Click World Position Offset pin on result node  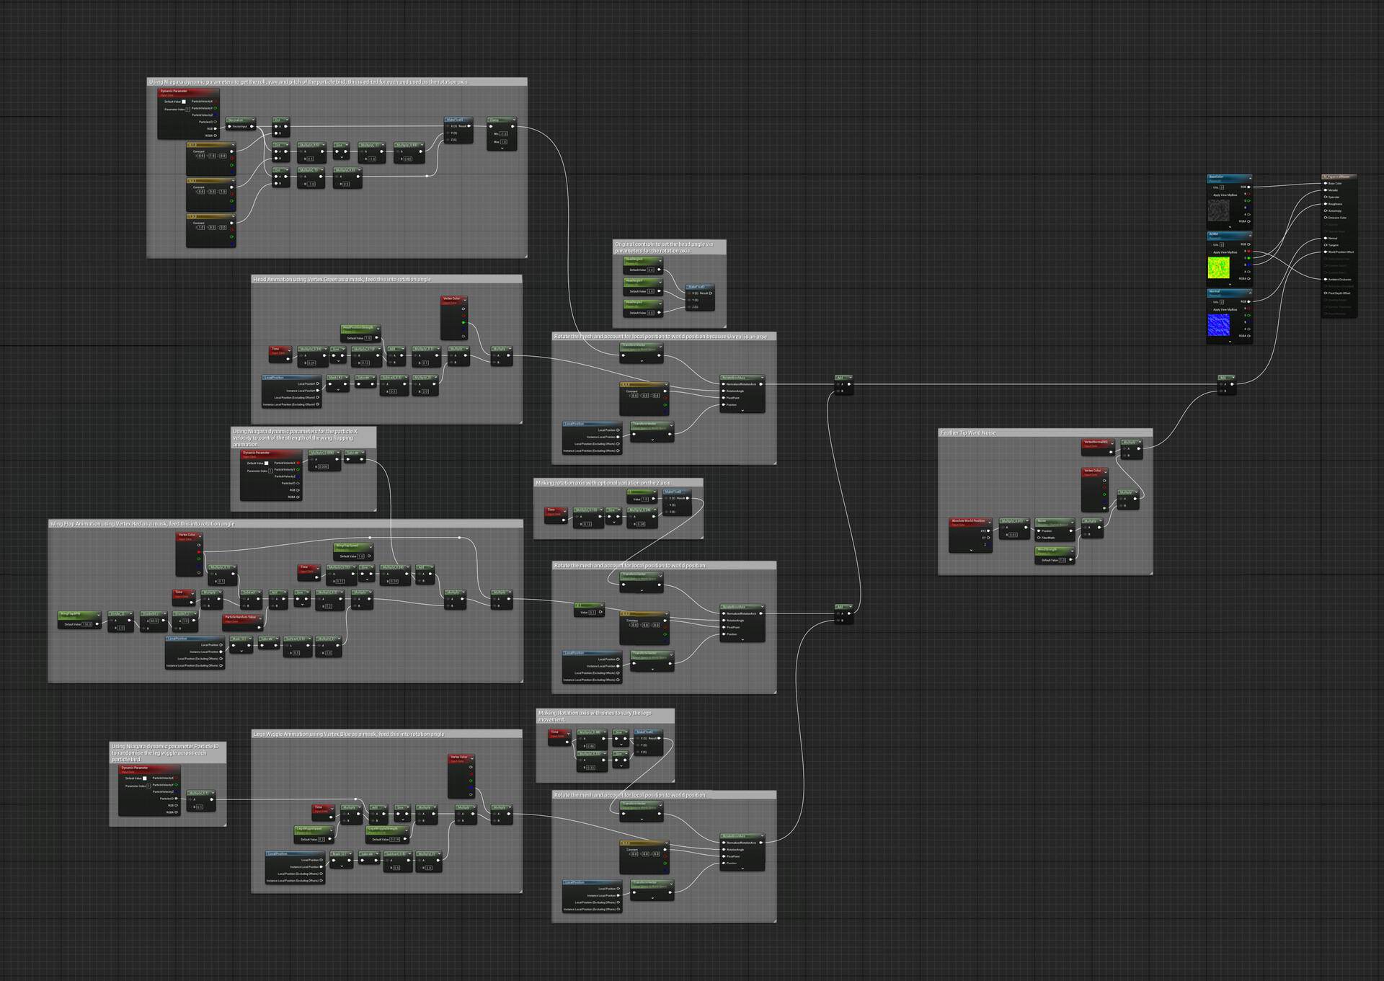(x=1325, y=252)
